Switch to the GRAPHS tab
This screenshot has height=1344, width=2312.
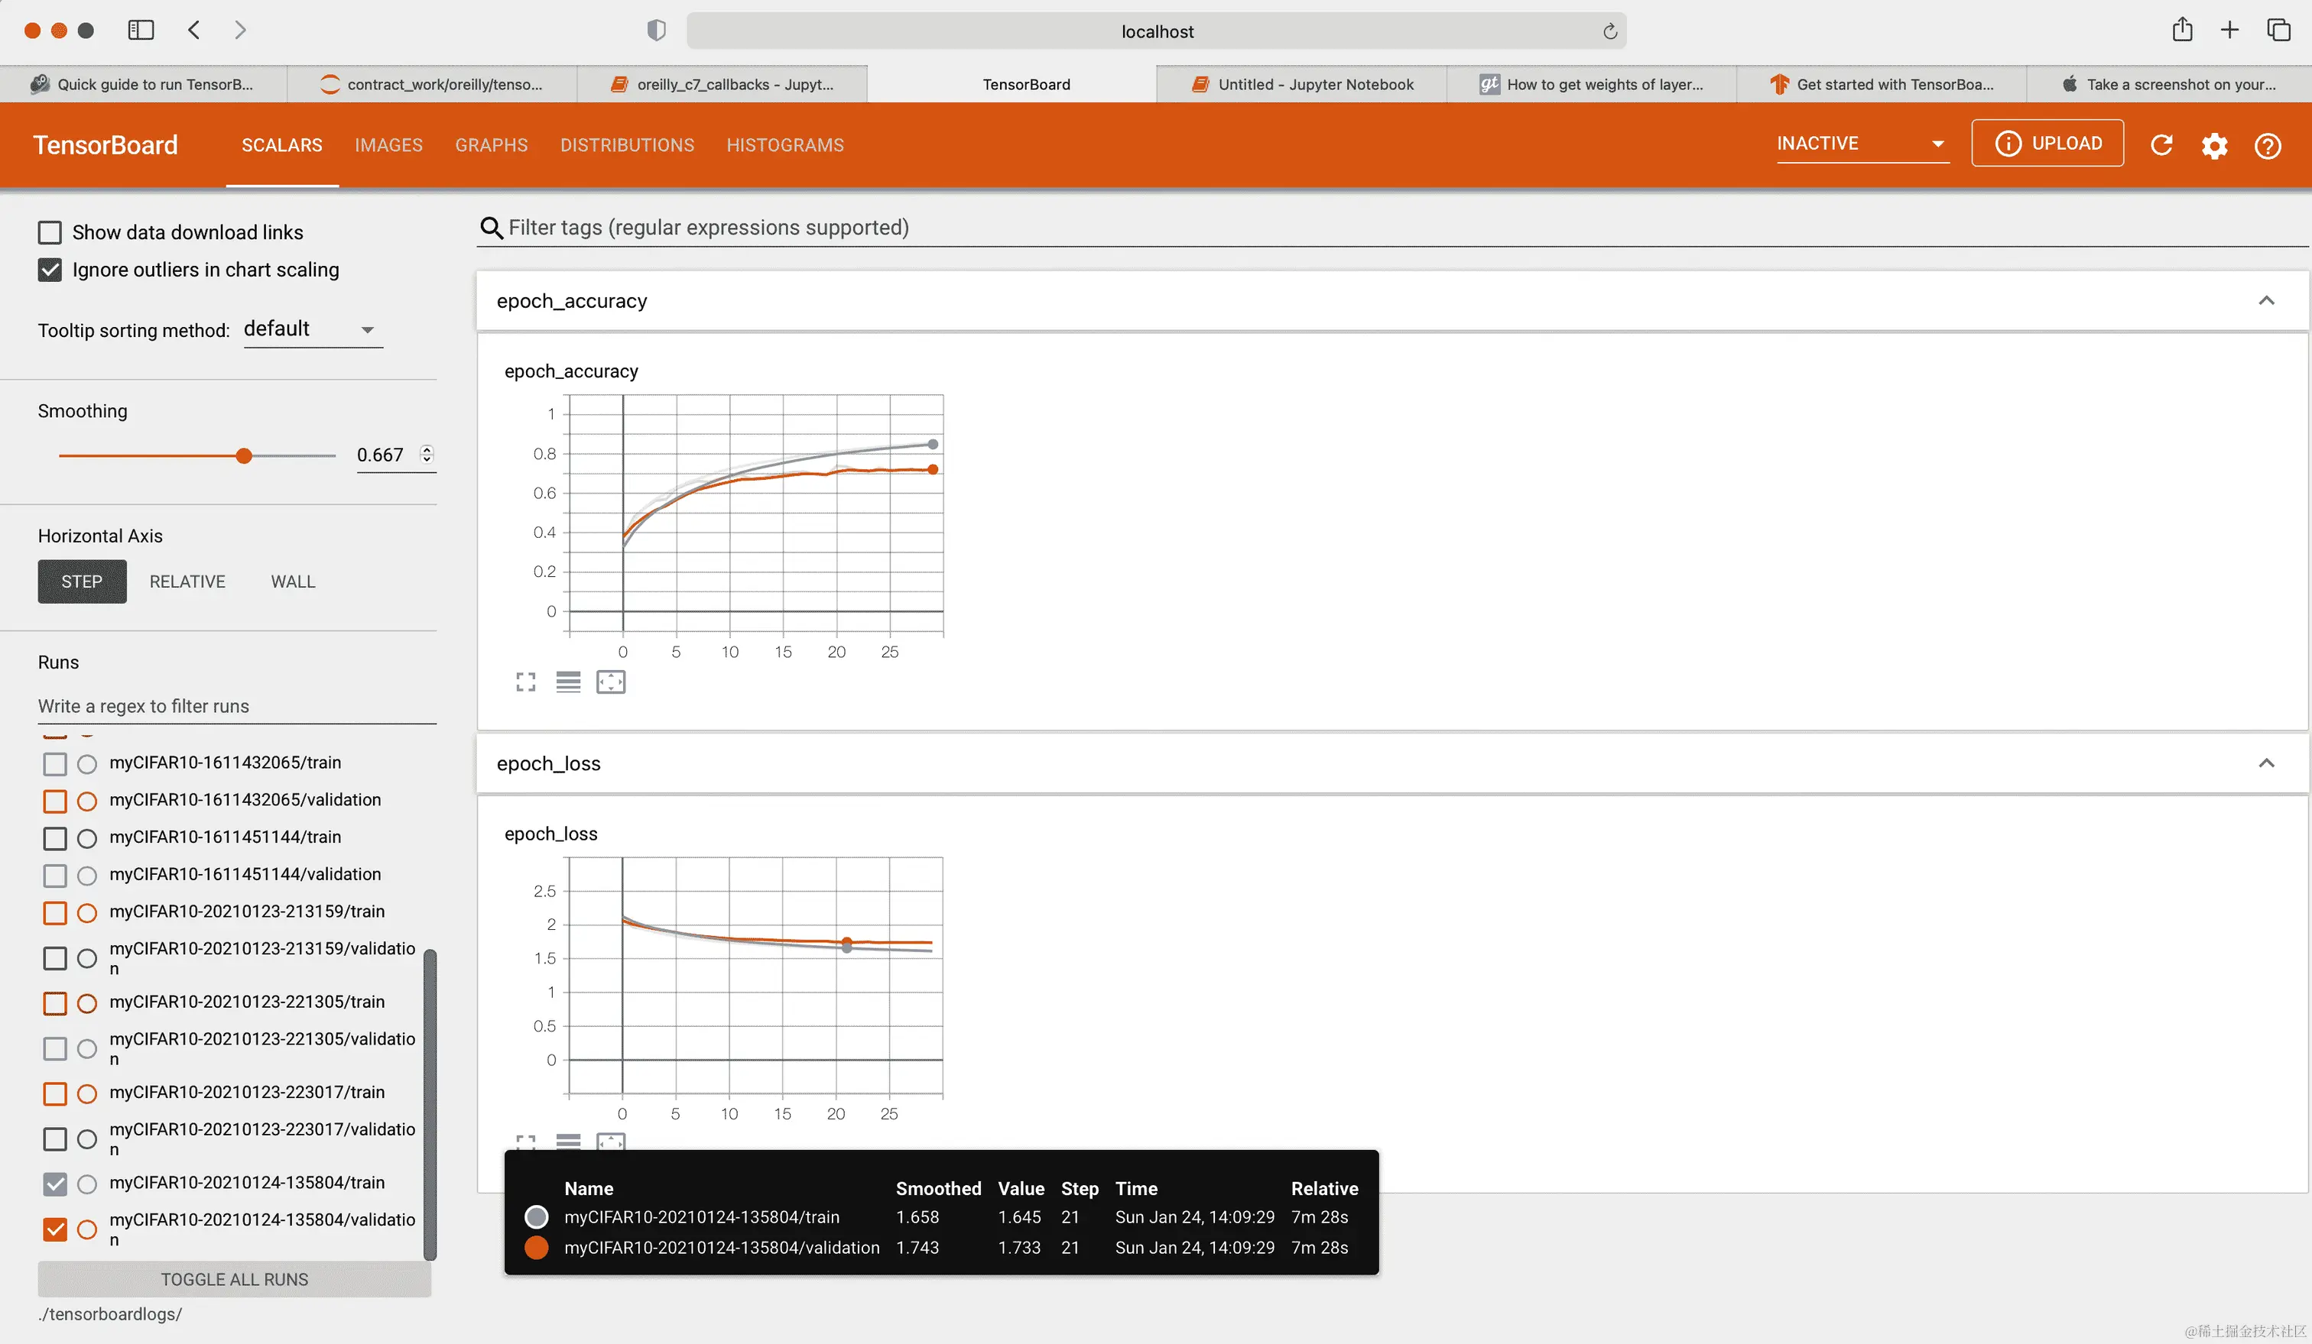pyautogui.click(x=491, y=145)
